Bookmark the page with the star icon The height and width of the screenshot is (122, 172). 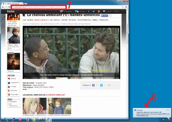click(123, 7)
